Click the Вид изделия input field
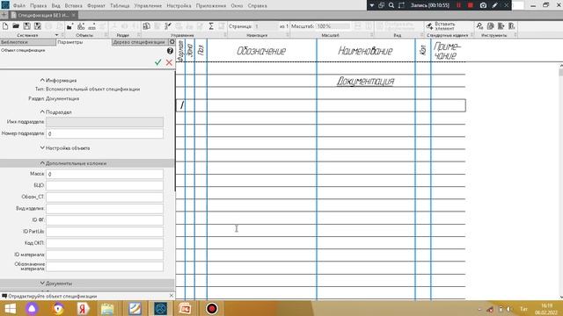The image size is (563, 316). (105, 209)
